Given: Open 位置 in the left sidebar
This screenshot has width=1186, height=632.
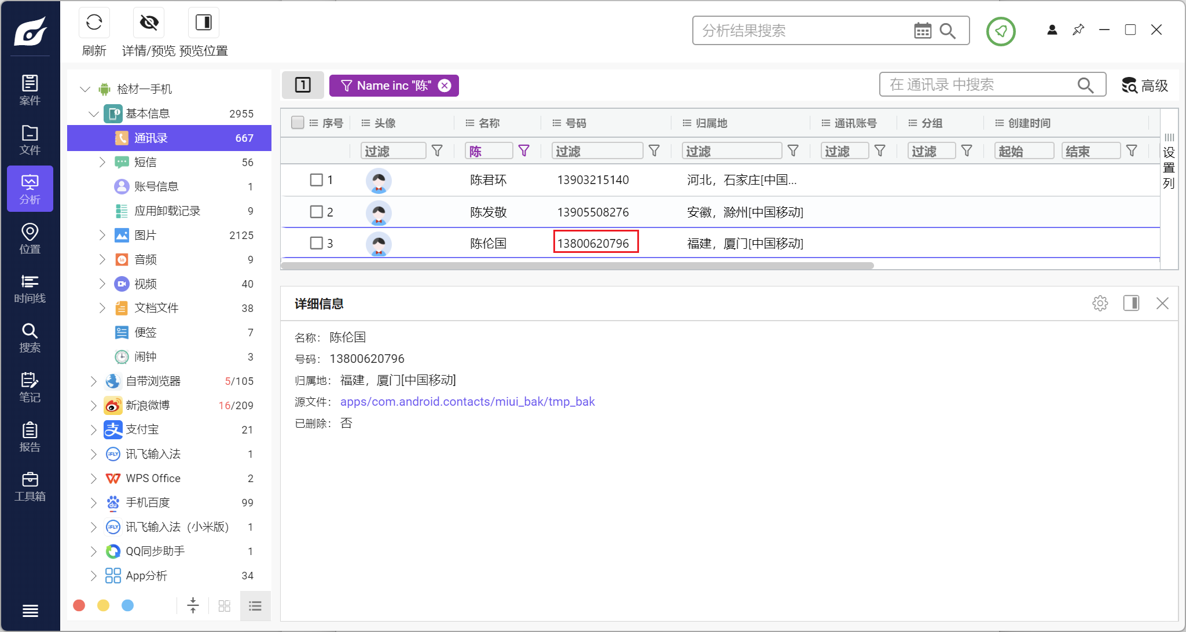Looking at the screenshot, I should (30, 238).
